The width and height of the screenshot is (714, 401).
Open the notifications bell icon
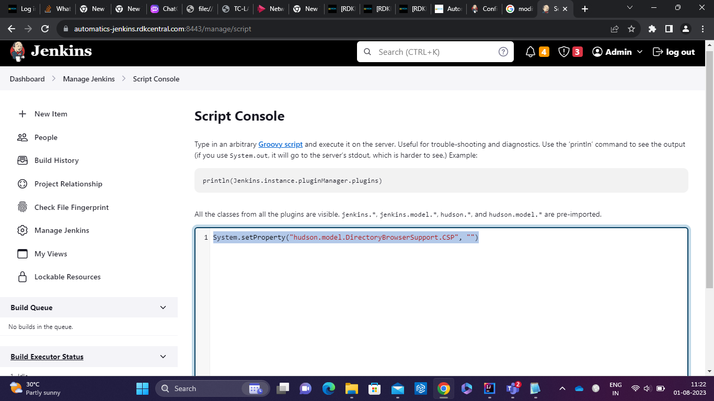click(x=531, y=52)
